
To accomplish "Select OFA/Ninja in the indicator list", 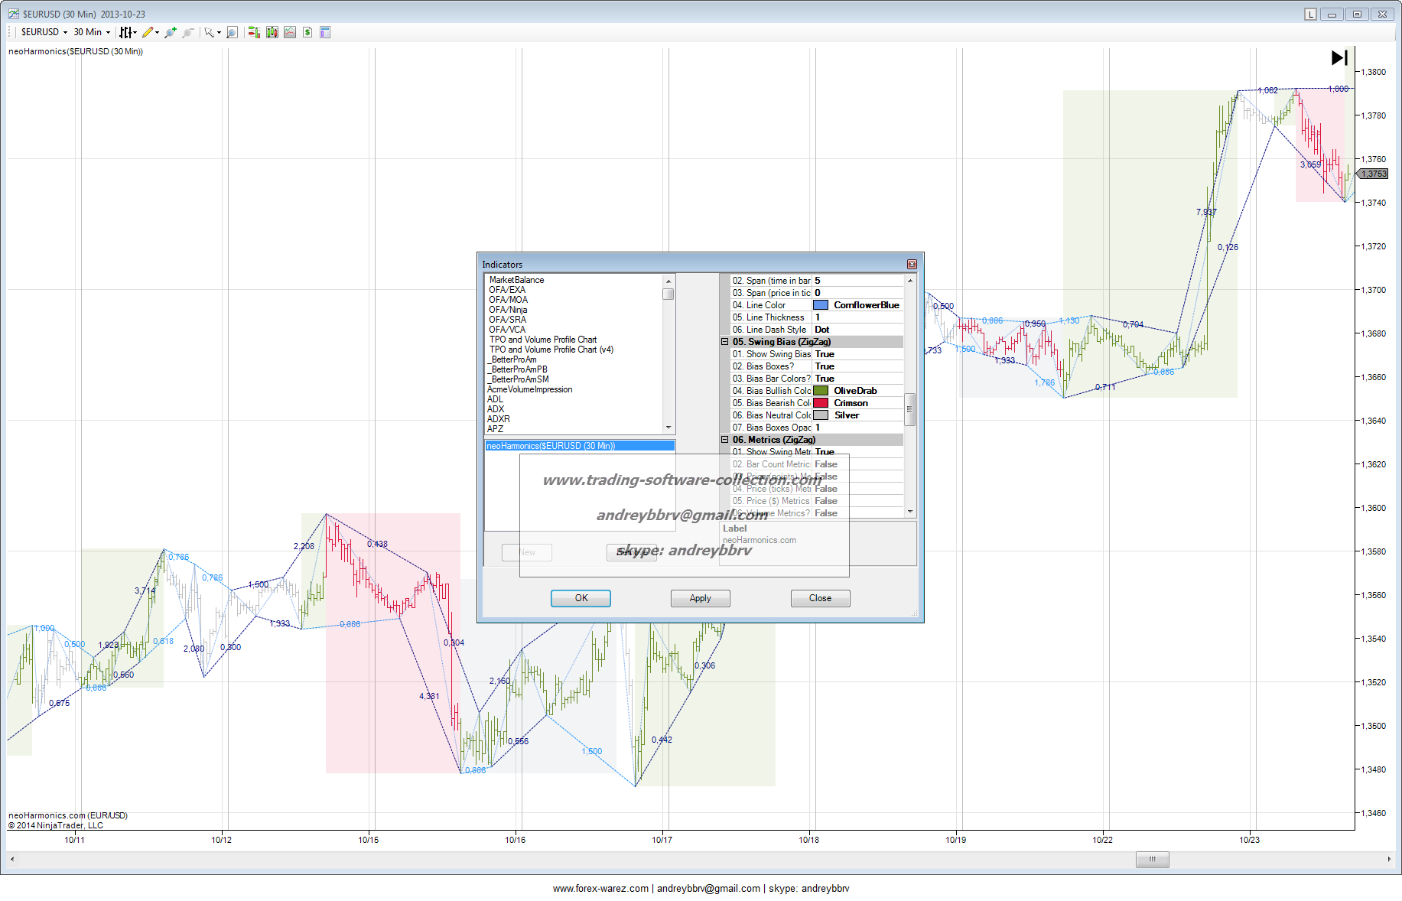I will click(x=508, y=310).
